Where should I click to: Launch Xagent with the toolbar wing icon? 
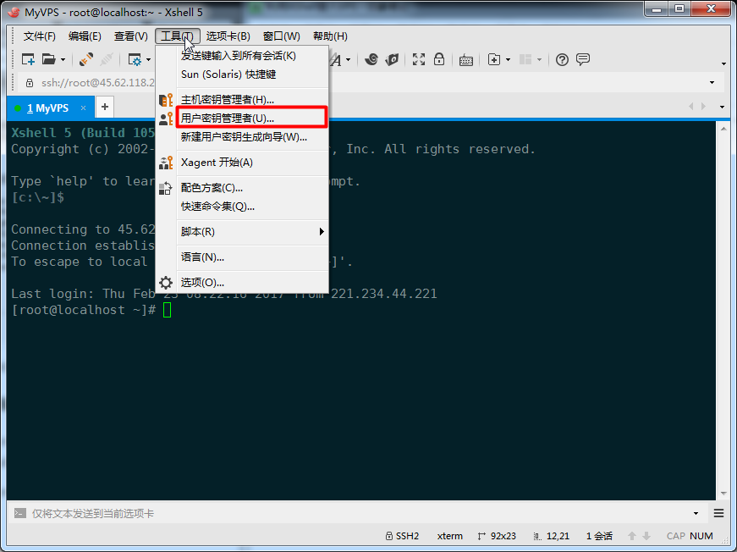[392, 60]
